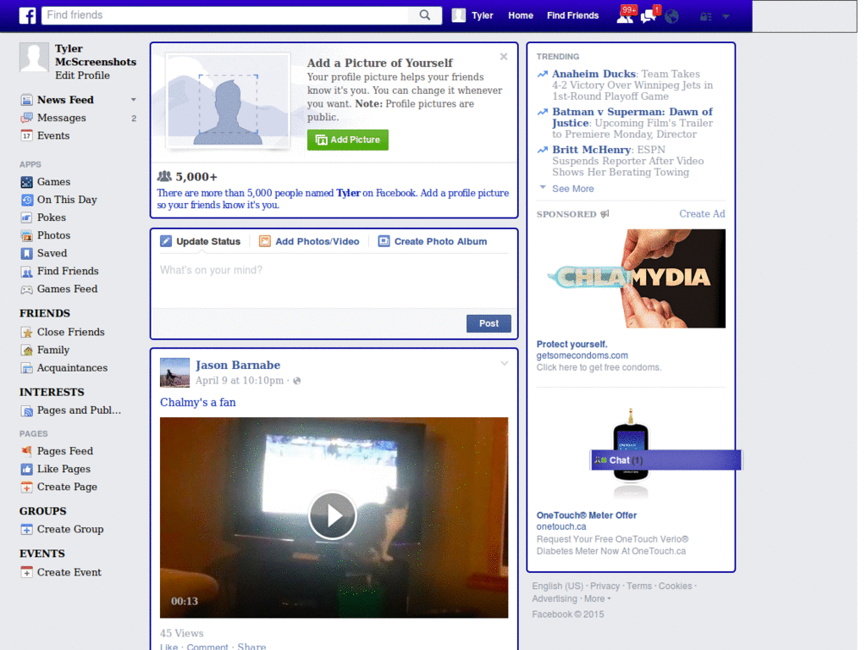Open Tyler profile link in top bar
This screenshot has width=867, height=650.
click(482, 15)
